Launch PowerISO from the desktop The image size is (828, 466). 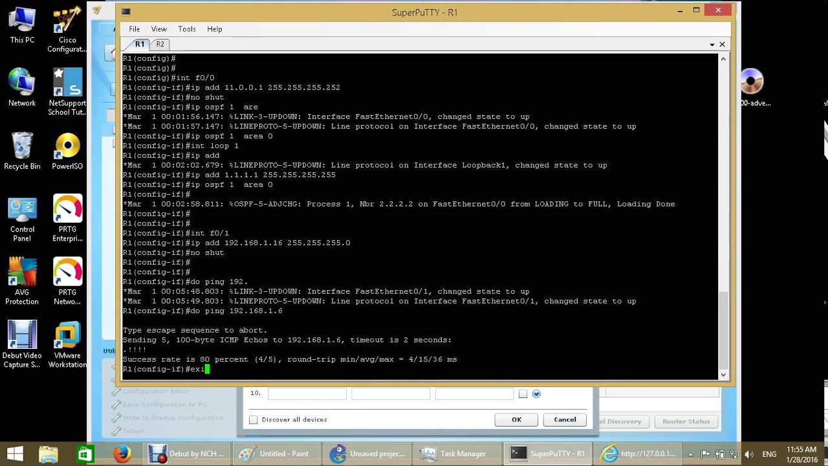point(67,151)
